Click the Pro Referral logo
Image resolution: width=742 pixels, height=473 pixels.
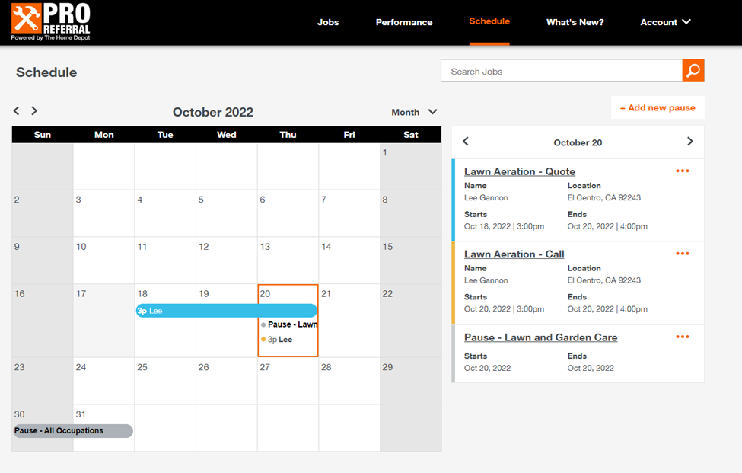[49, 22]
